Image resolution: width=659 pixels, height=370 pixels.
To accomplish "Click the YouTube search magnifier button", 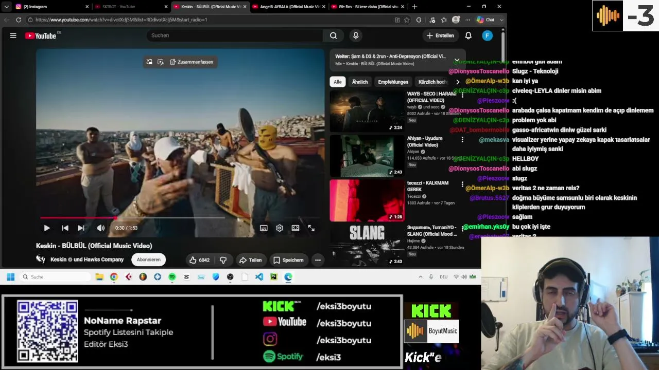I will (334, 35).
